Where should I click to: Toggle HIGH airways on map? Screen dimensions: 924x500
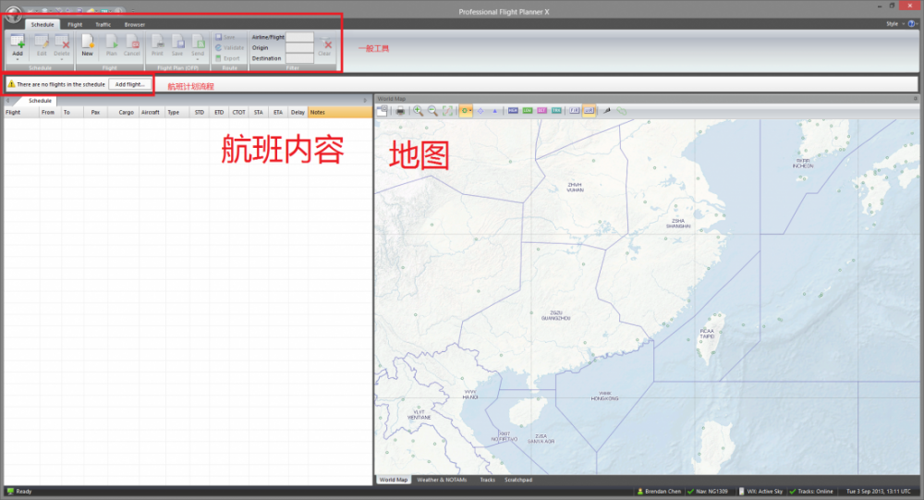513,111
